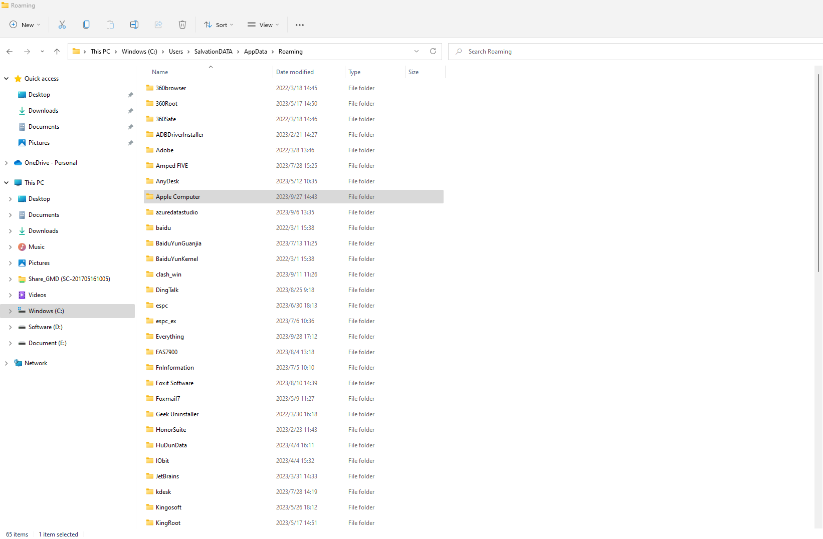Click the search magnifier icon
The width and height of the screenshot is (823, 539).
pos(459,52)
